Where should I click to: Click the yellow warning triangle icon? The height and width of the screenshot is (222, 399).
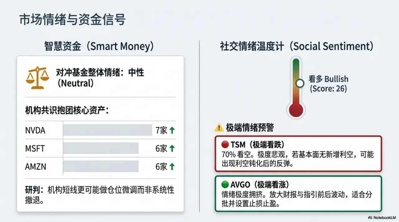(x=219, y=127)
